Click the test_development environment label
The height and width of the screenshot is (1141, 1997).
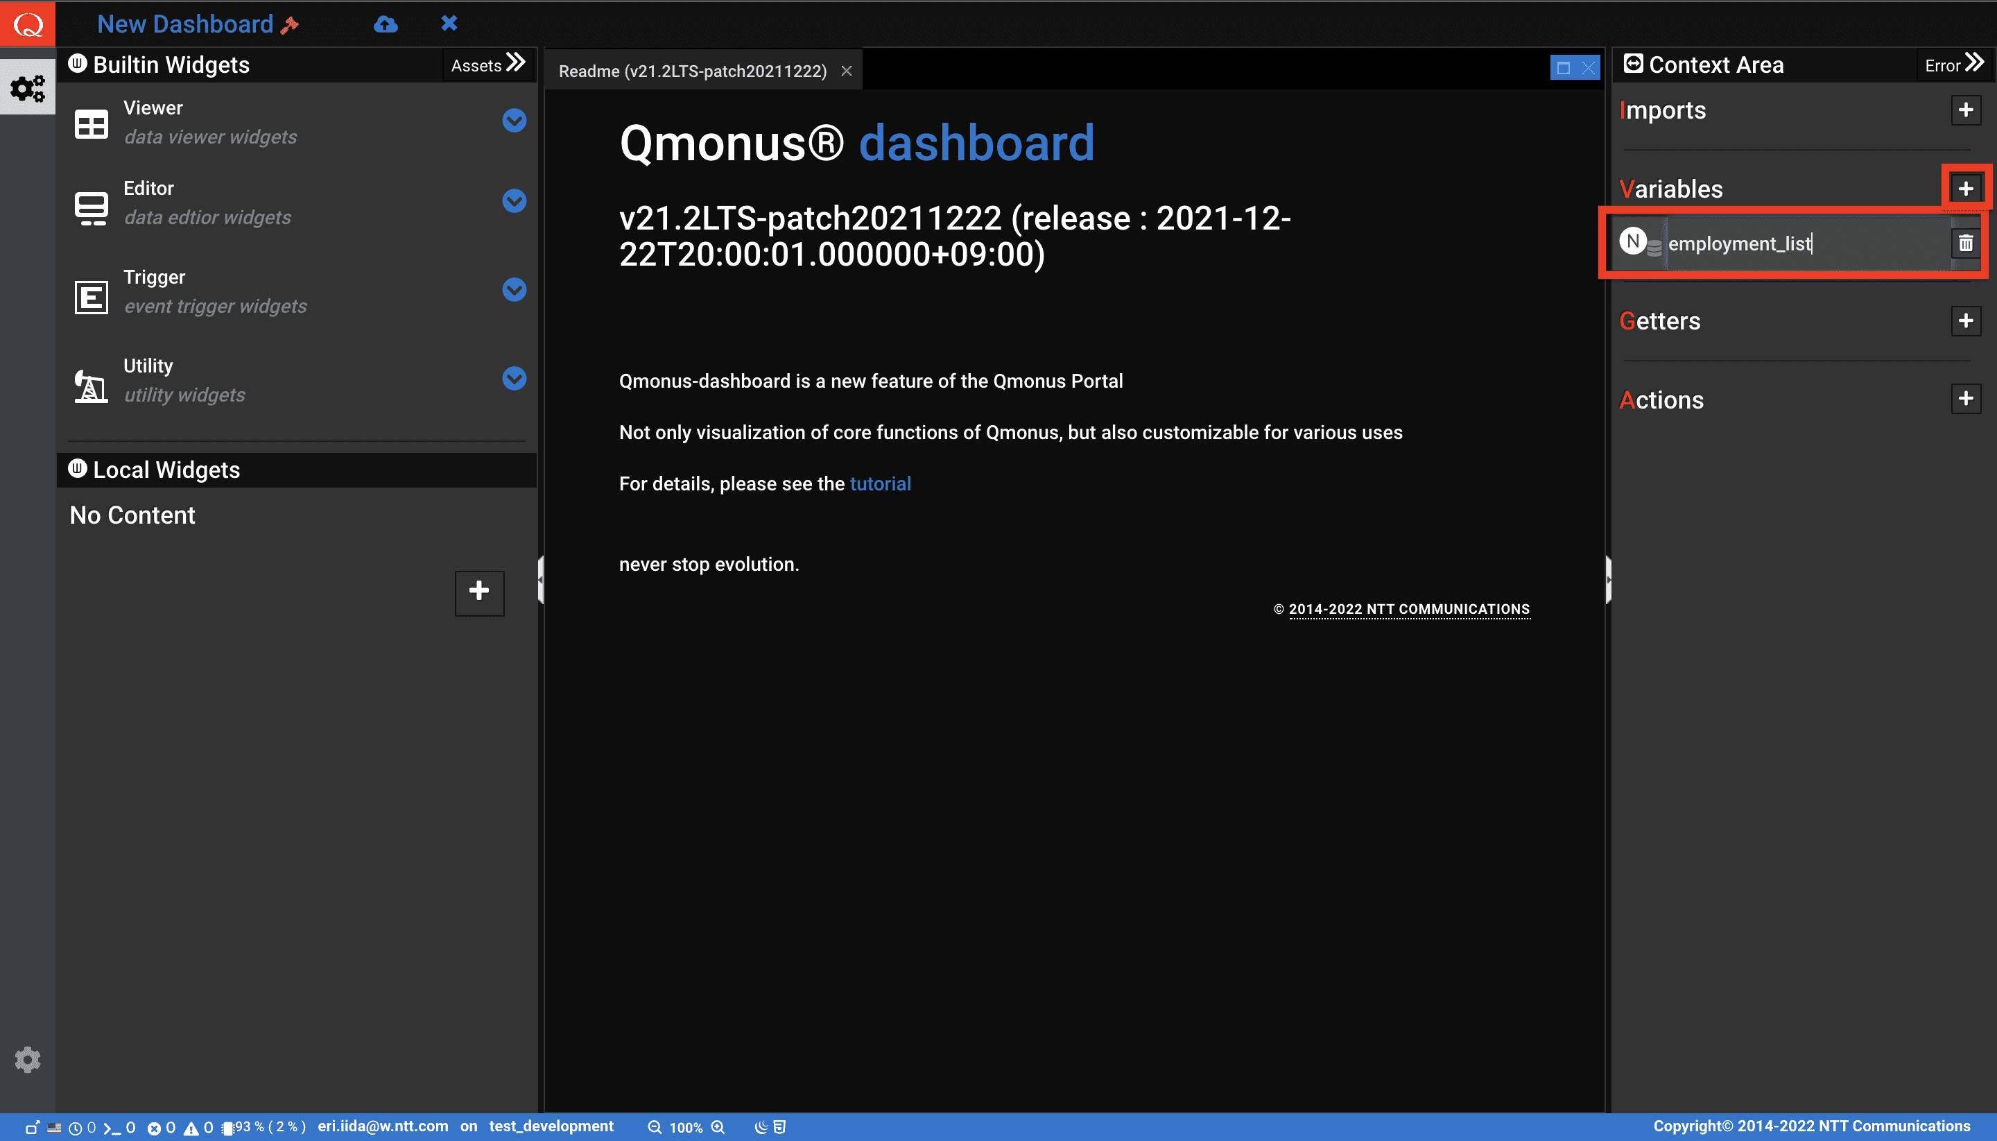pyautogui.click(x=551, y=1126)
